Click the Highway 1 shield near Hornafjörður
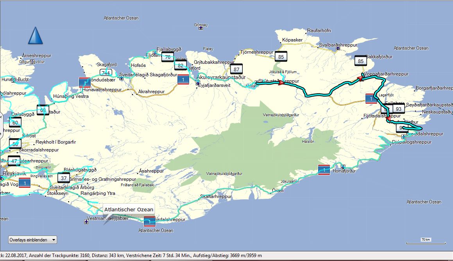The image size is (453, 261). click(x=324, y=170)
